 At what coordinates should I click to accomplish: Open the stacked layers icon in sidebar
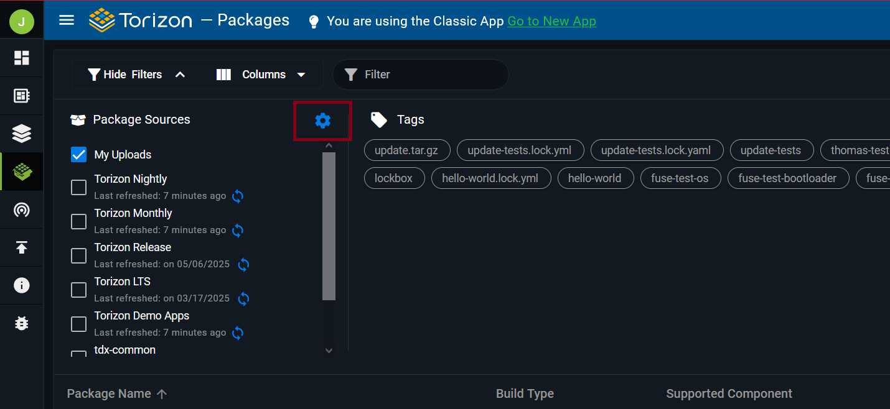click(x=22, y=134)
